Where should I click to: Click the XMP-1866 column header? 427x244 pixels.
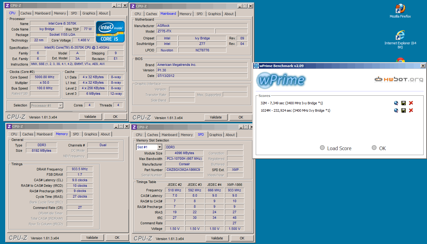coord(234,185)
